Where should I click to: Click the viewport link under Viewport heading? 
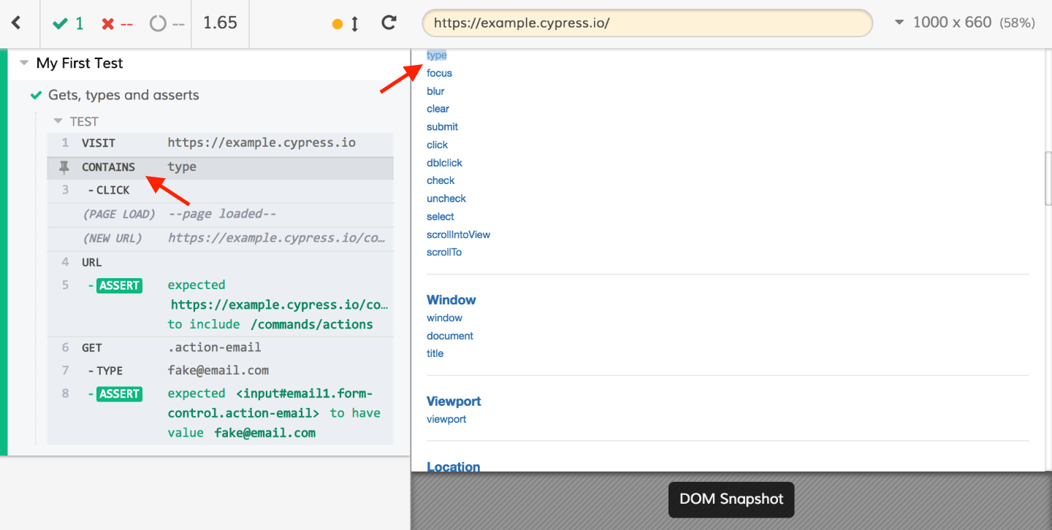[x=446, y=418]
